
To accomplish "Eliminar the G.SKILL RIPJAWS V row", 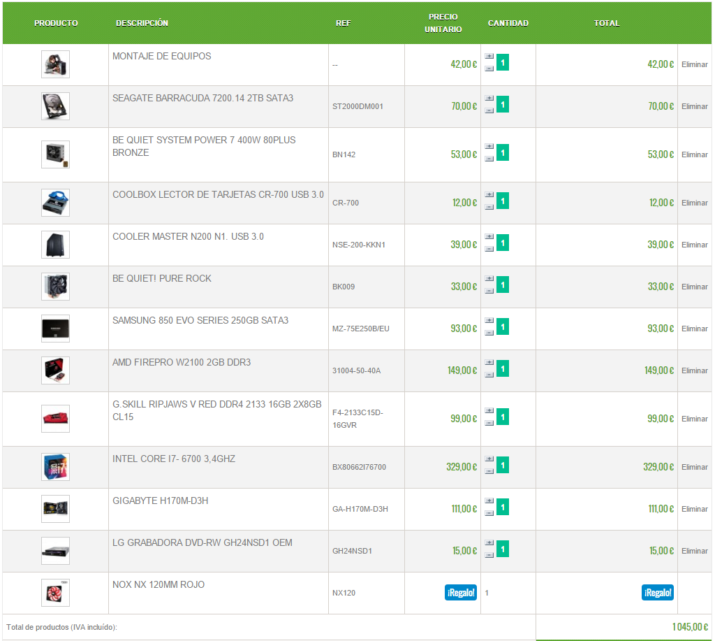I will tap(695, 419).
